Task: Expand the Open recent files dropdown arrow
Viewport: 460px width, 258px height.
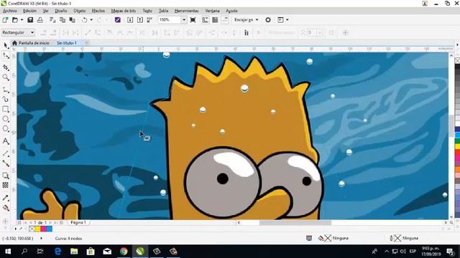Action: [22, 20]
